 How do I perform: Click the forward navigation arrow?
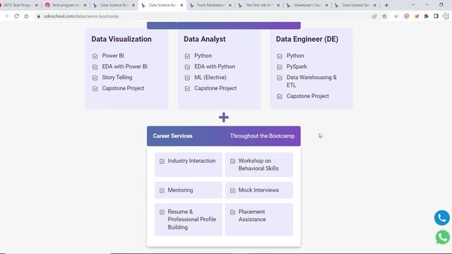6,16
